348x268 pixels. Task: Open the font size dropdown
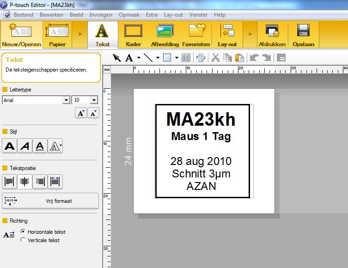point(94,100)
